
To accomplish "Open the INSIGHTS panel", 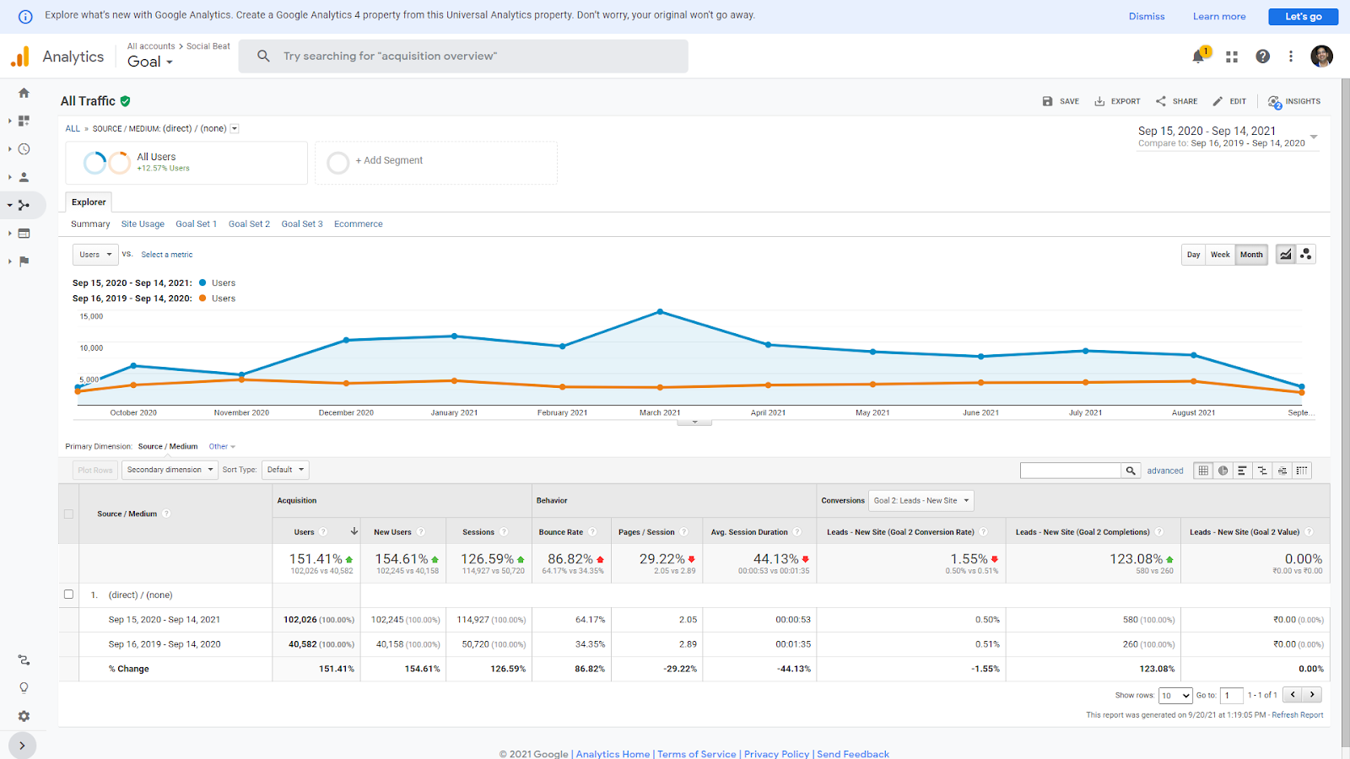I will (x=1293, y=101).
